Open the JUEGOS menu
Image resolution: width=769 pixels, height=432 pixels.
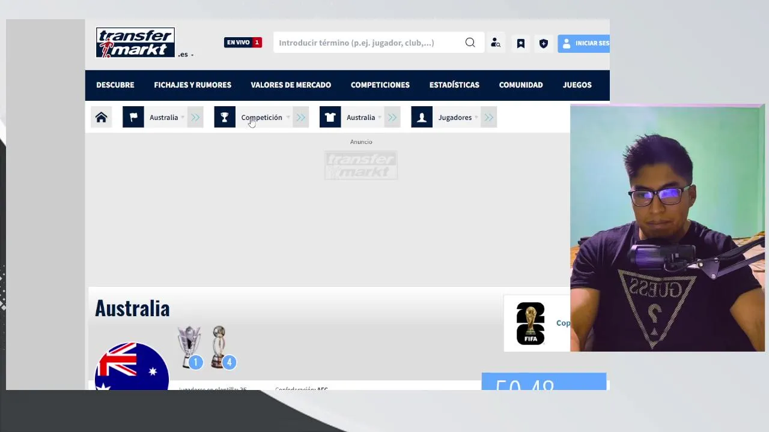[577, 85]
